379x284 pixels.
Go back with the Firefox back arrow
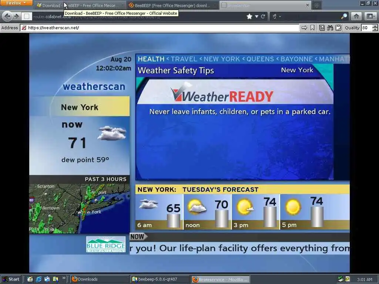click(7, 16)
